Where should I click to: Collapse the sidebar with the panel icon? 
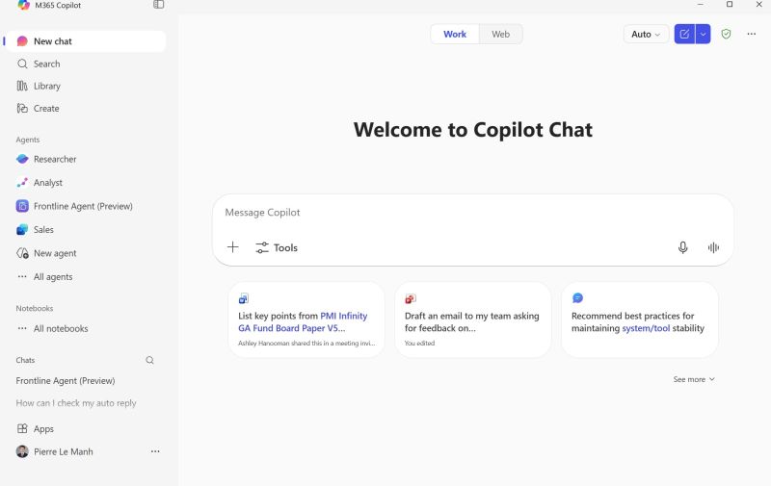(158, 5)
